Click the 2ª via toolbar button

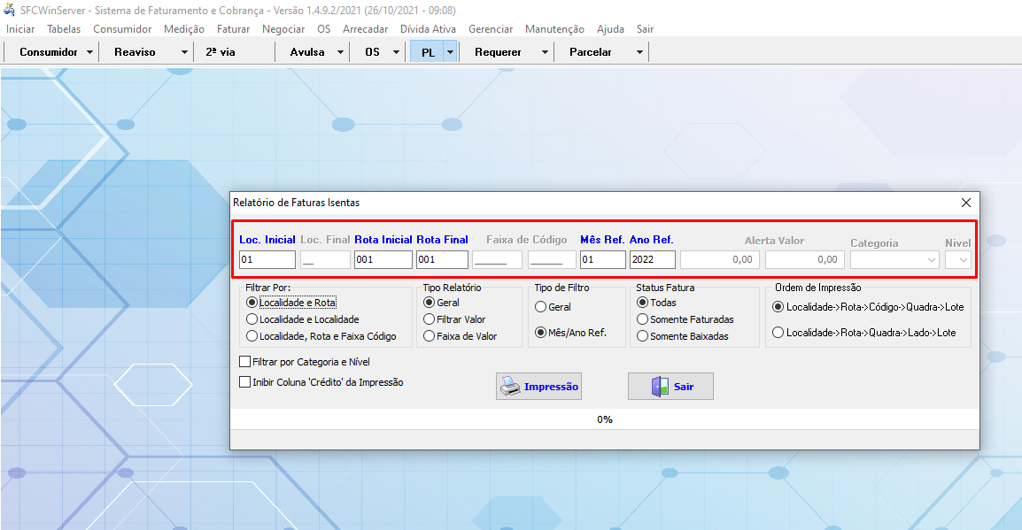click(221, 52)
